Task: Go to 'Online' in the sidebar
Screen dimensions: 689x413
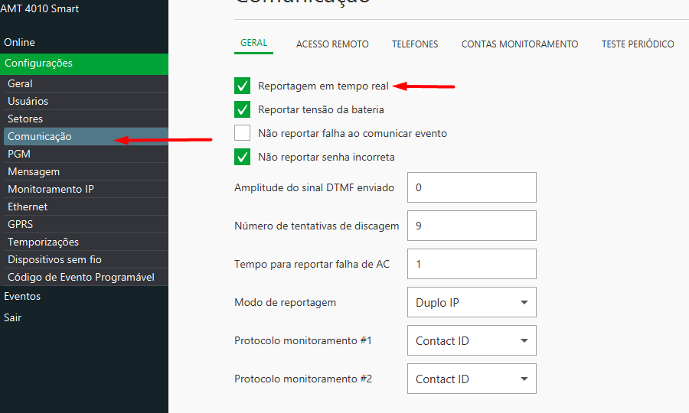Action: coord(20,42)
